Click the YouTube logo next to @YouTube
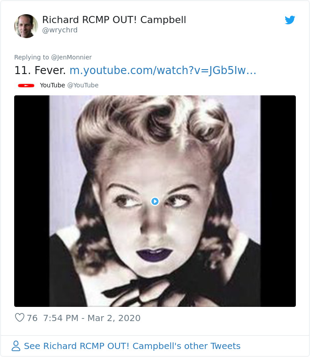This screenshot has width=310, height=357. pyautogui.click(x=27, y=85)
